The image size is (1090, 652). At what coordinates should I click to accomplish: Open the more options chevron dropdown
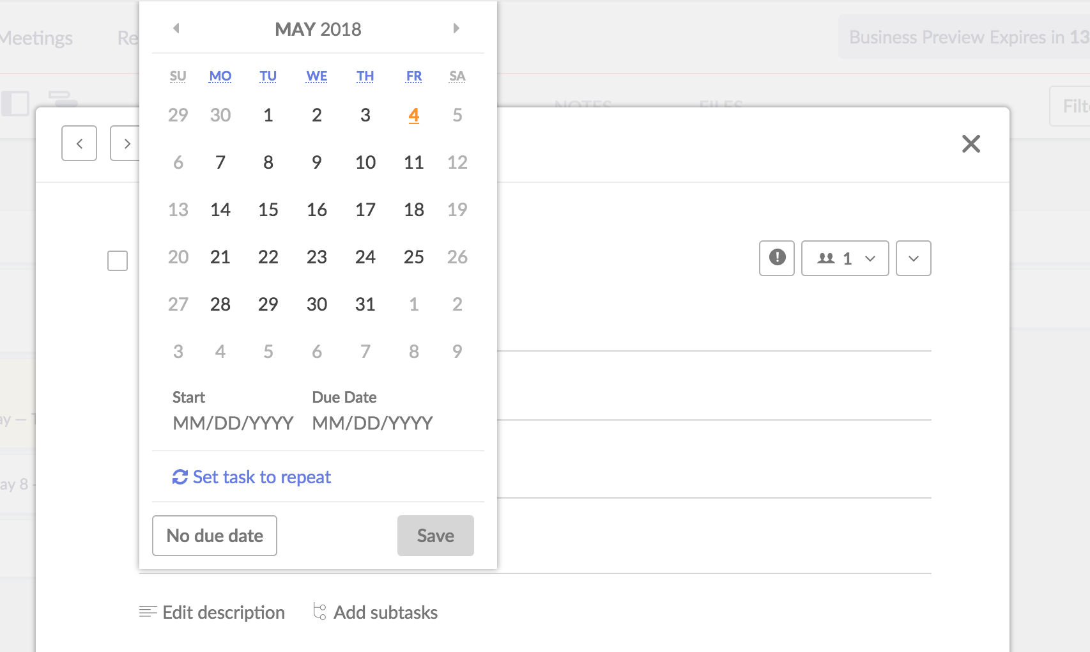tap(914, 258)
